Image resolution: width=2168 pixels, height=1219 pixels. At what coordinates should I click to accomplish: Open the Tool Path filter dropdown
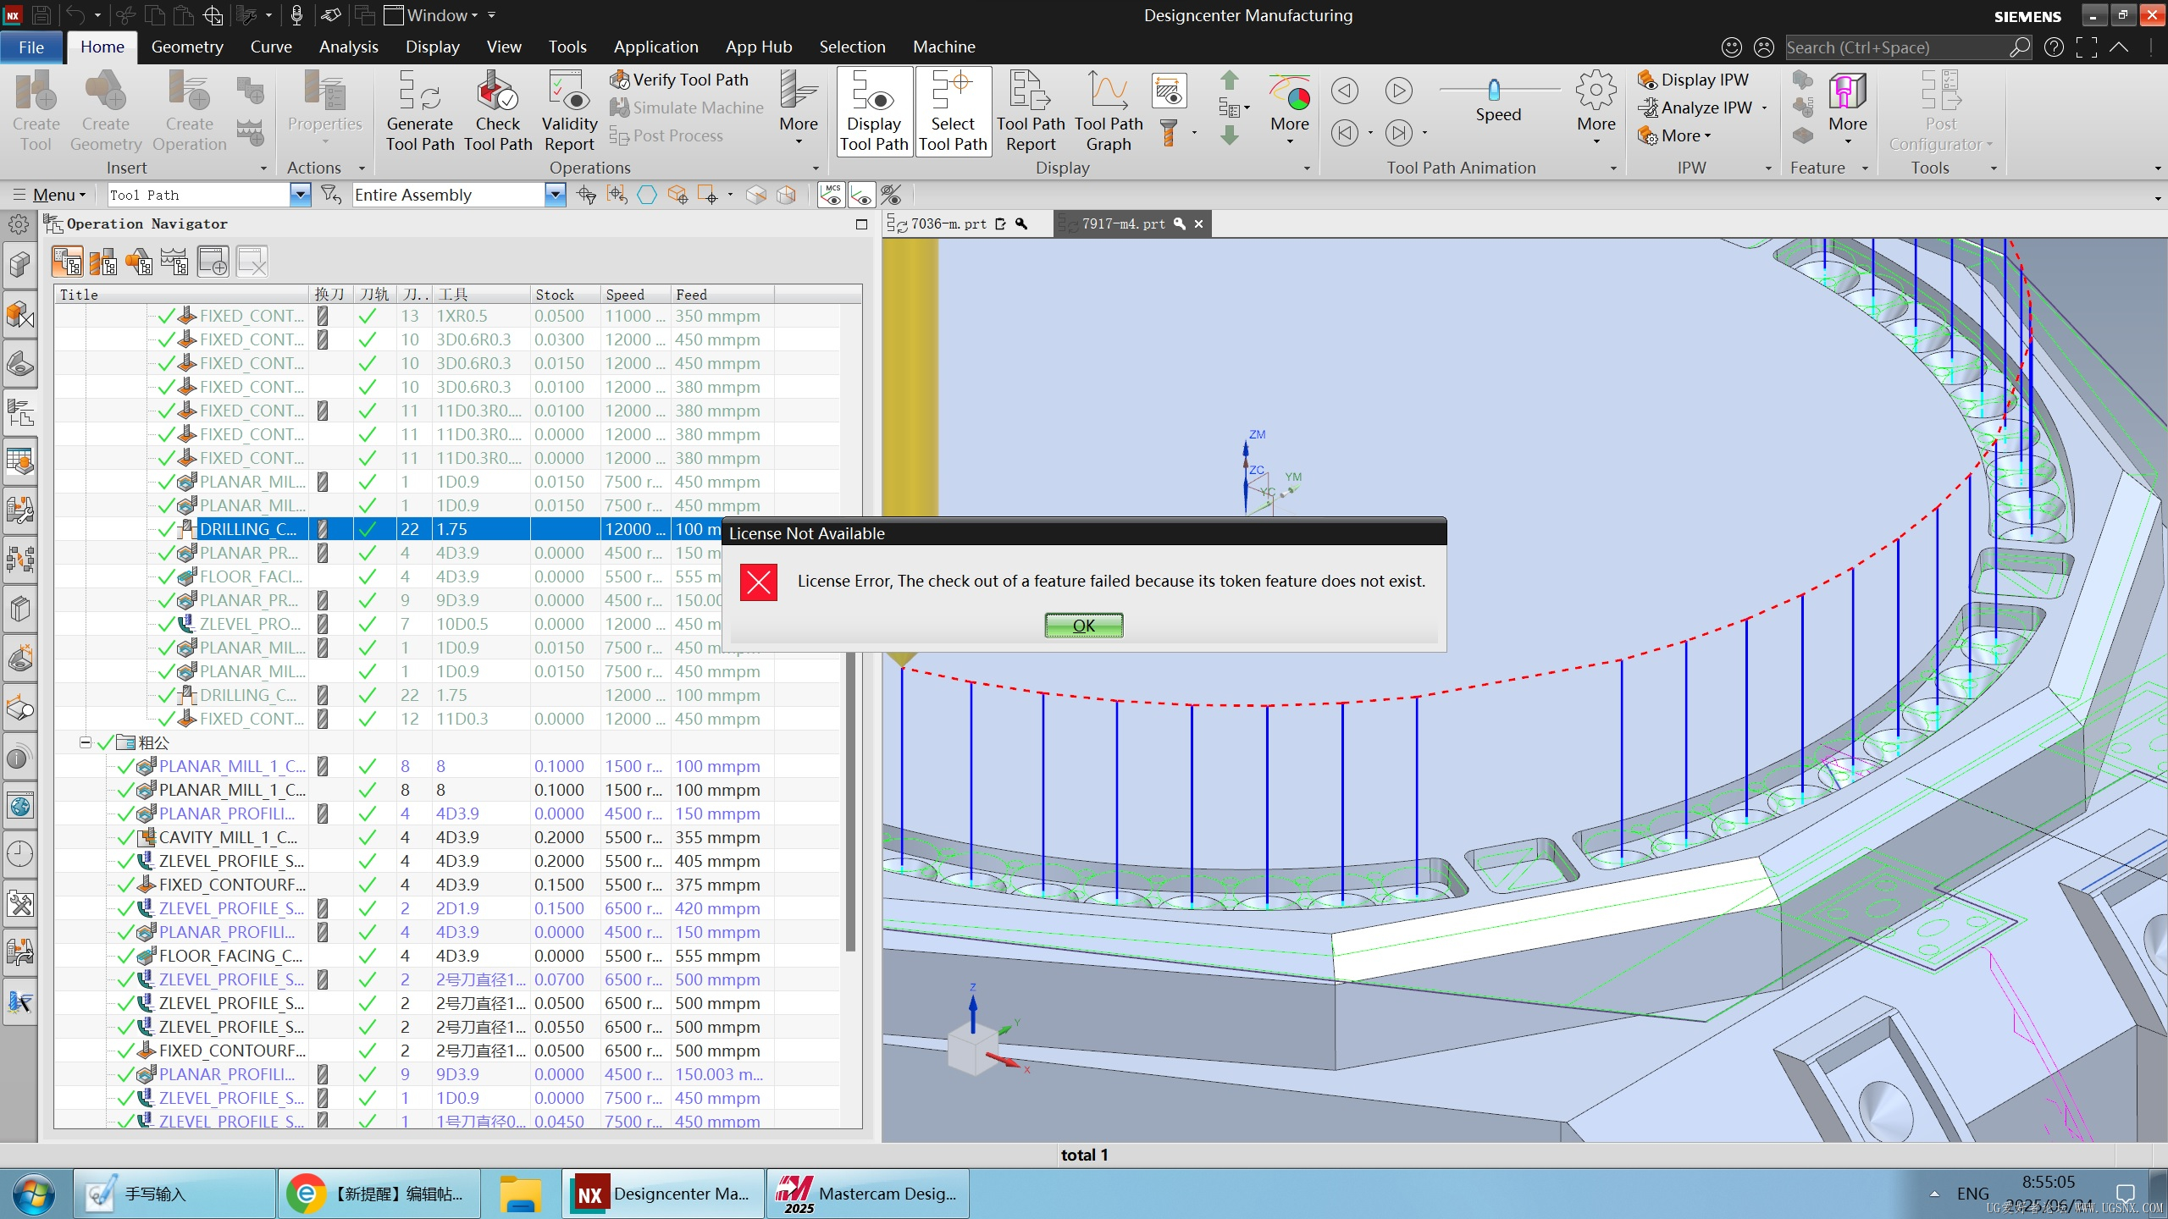[x=300, y=195]
